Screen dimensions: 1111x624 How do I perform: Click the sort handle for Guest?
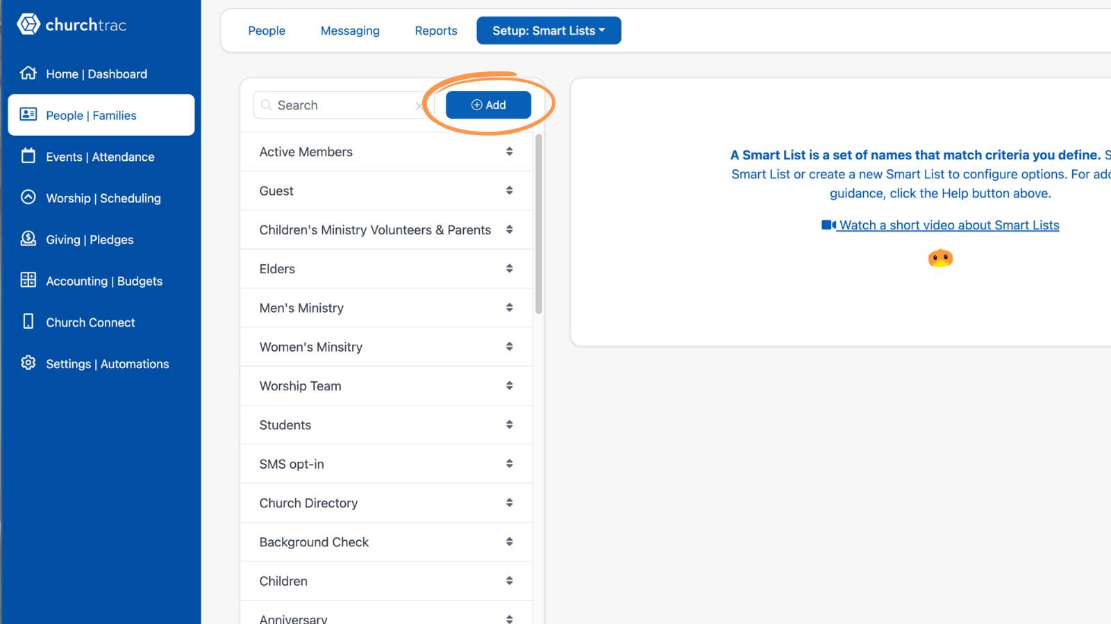(x=510, y=191)
